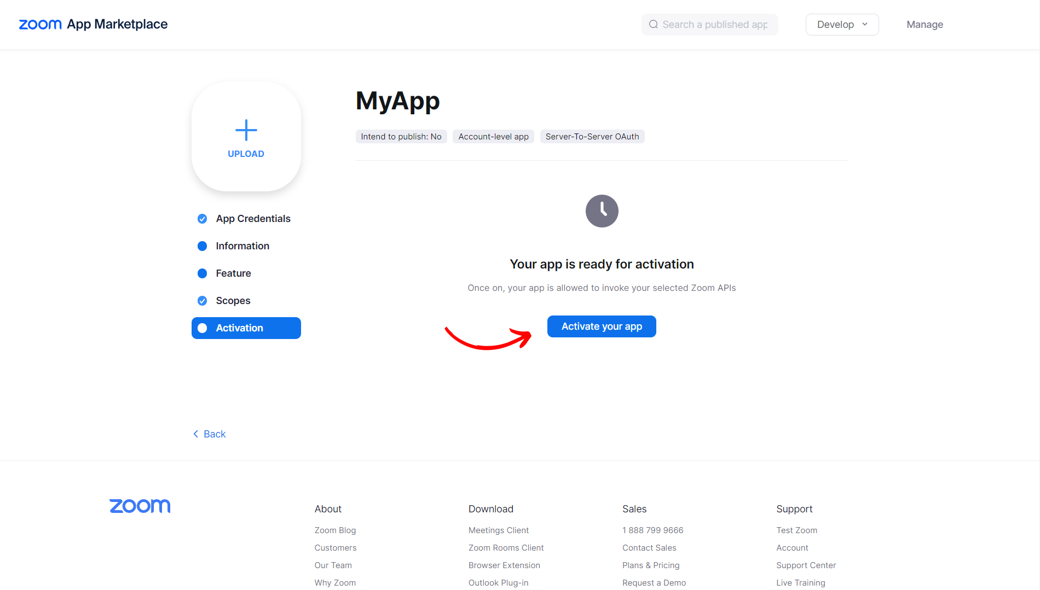Open the Zoom Blog footer link
The image size is (1040, 590).
335,530
